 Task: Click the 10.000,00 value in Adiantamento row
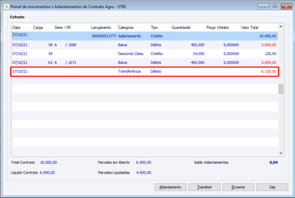point(268,36)
